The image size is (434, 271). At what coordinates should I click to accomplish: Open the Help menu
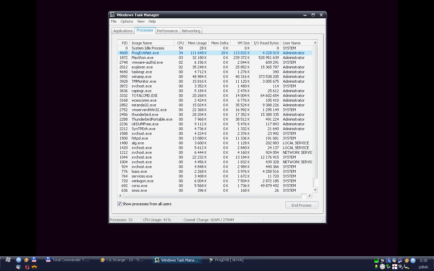point(152,21)
